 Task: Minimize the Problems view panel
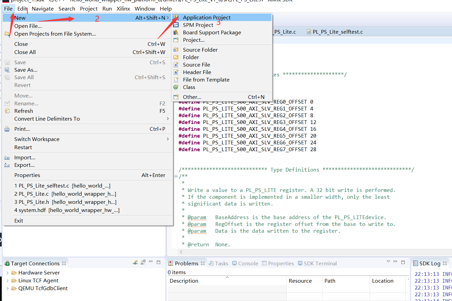pyautogui.click(x=395, y=262)
